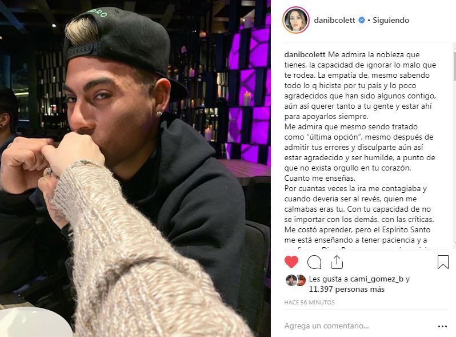This screenshot has width=456, height=337.
Task: Open cami_gomez_b profile link
Action: tap(377, 279)
